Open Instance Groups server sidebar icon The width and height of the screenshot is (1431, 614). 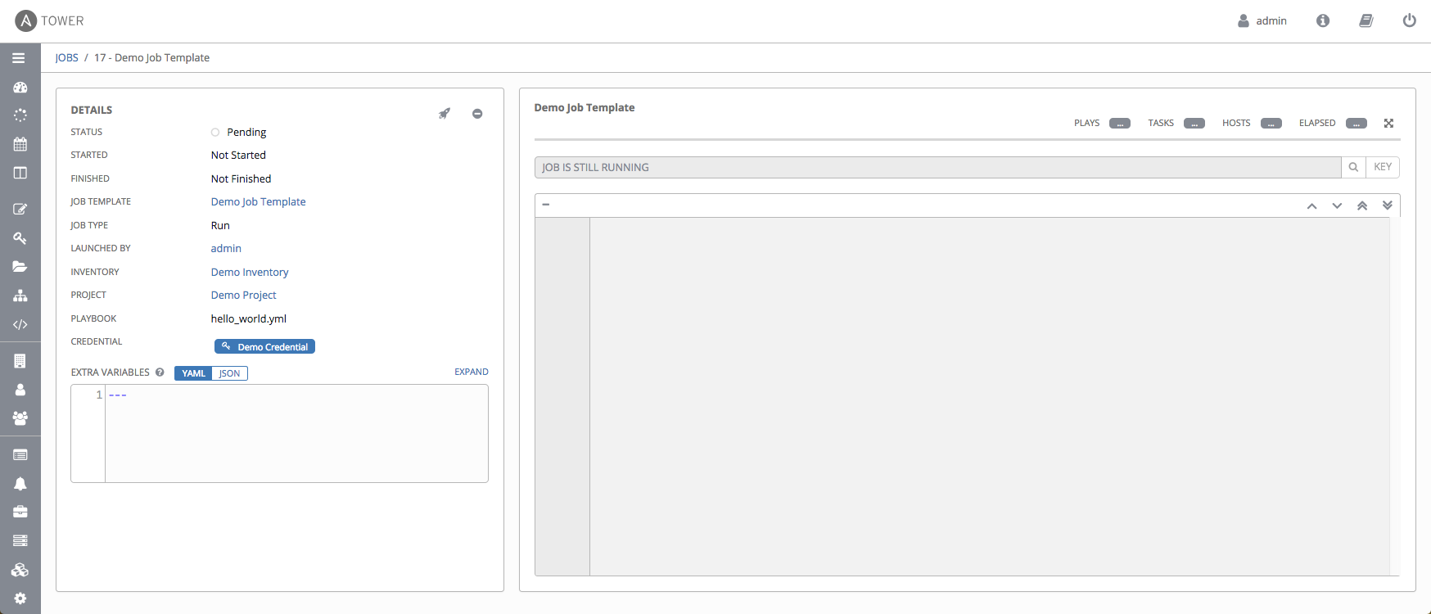point(20,540)
